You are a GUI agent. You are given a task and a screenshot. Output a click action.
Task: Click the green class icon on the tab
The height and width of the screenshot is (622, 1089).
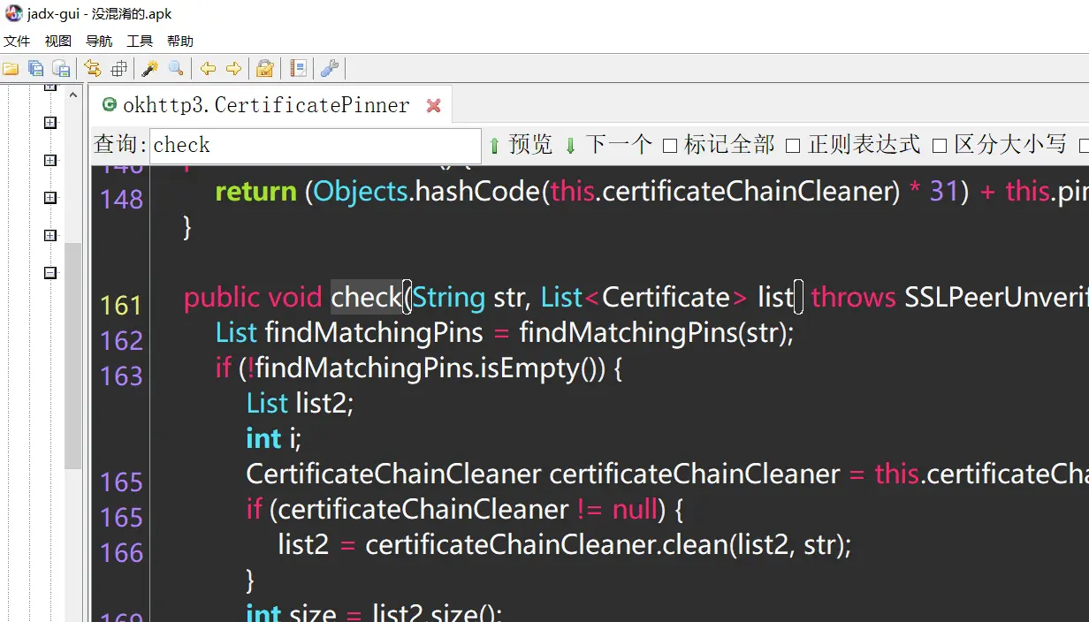coord(110,105)
